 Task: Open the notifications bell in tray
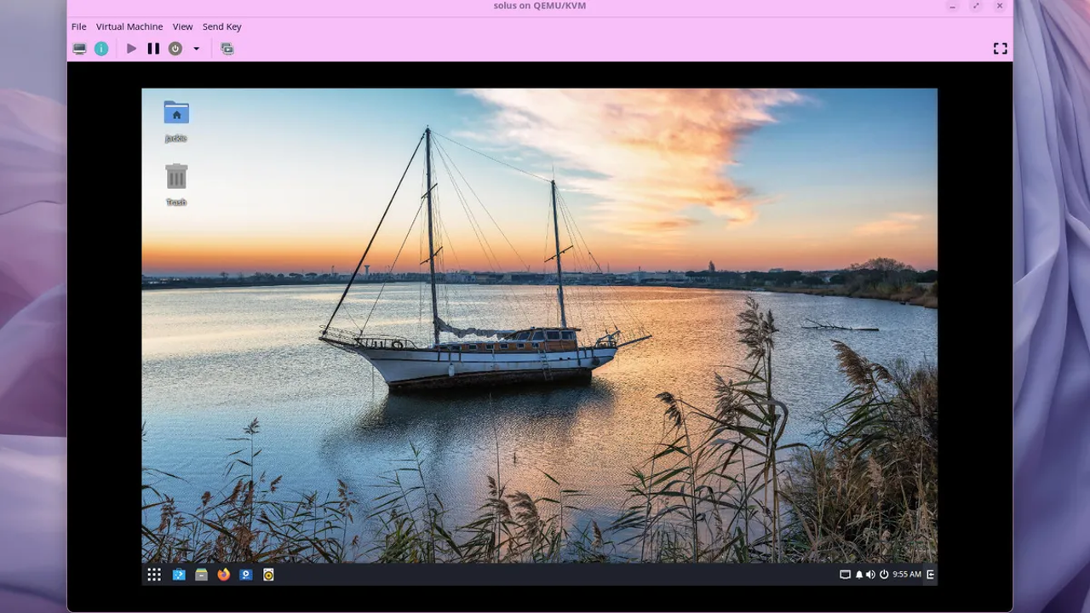(x=858, y=575)
